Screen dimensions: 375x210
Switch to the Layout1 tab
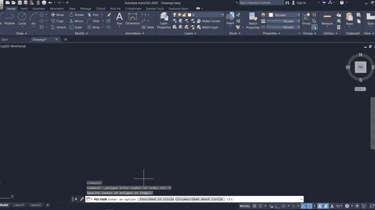click(19, 205)
